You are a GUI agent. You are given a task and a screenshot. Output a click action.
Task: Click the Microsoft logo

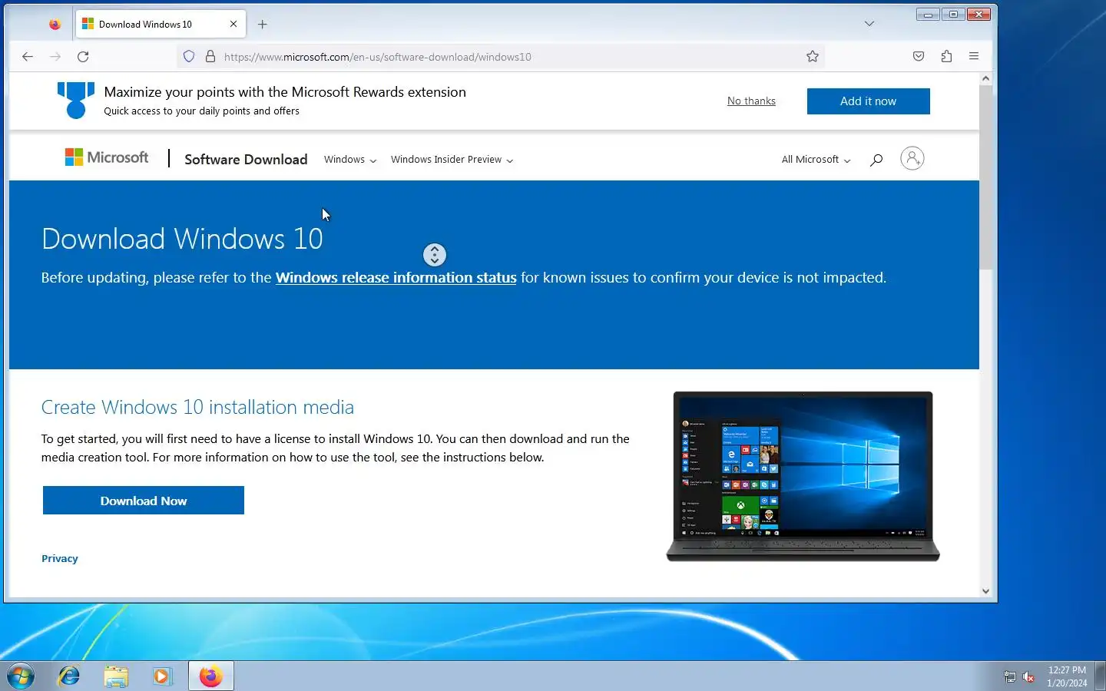(x=107, y=158)
